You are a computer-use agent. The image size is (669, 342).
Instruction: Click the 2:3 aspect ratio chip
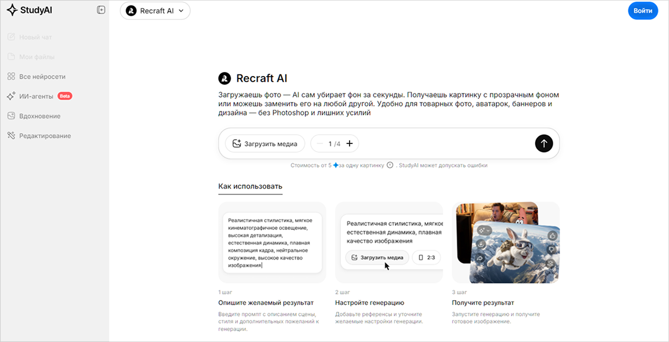pyautogui.click(x=426, y=257)
